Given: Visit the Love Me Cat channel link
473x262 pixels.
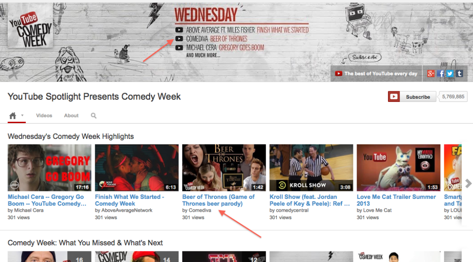Looking at the screenshot, I should (x=377, y=210).
